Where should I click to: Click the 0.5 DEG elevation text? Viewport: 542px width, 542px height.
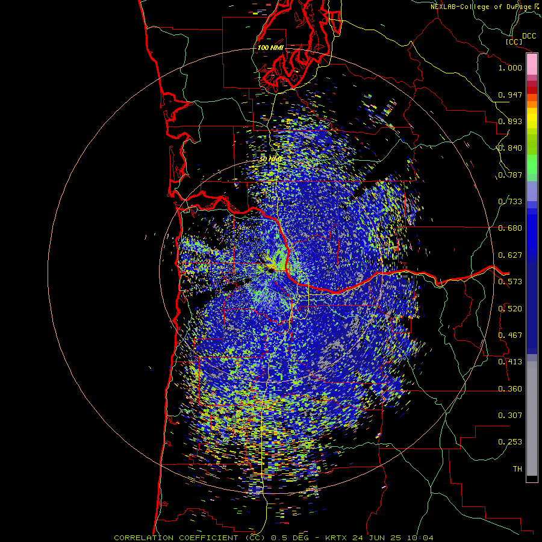290,538
